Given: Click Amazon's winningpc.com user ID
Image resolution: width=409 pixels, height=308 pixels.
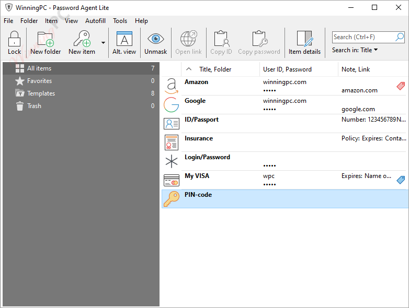Looking at the screenshot, I should tap(285, 82).
